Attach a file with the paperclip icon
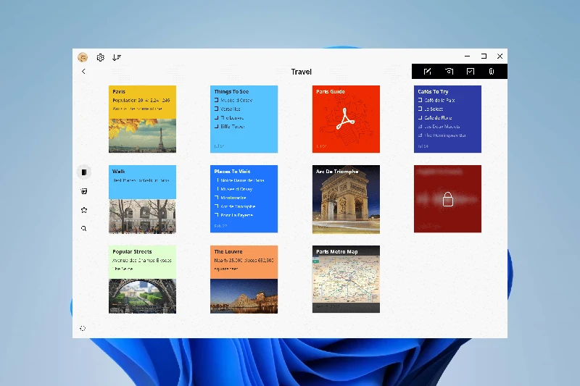Image resolution: width=580 pixels, height=386 pixels. pyautogui.click(x=492, y=71)
